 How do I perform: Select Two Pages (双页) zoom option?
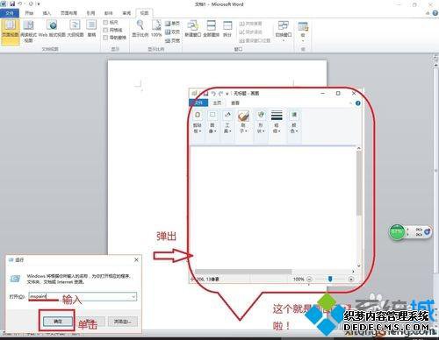[172, 32]
